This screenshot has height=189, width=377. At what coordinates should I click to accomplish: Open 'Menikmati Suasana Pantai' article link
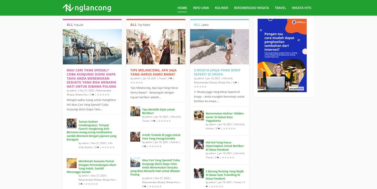click(x=92, y=167)
